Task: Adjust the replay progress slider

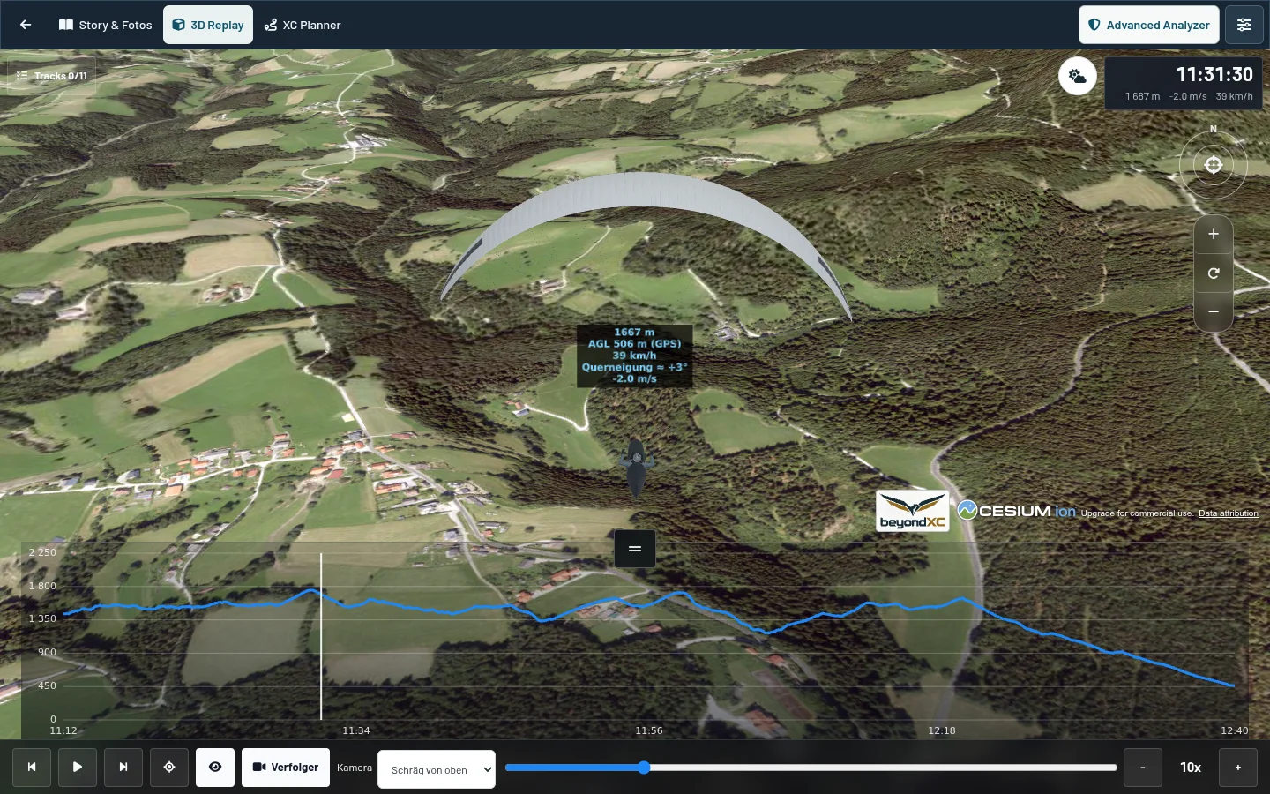Action: point(811,768)
